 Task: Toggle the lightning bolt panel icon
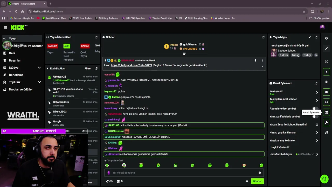[x=326, y=72]
